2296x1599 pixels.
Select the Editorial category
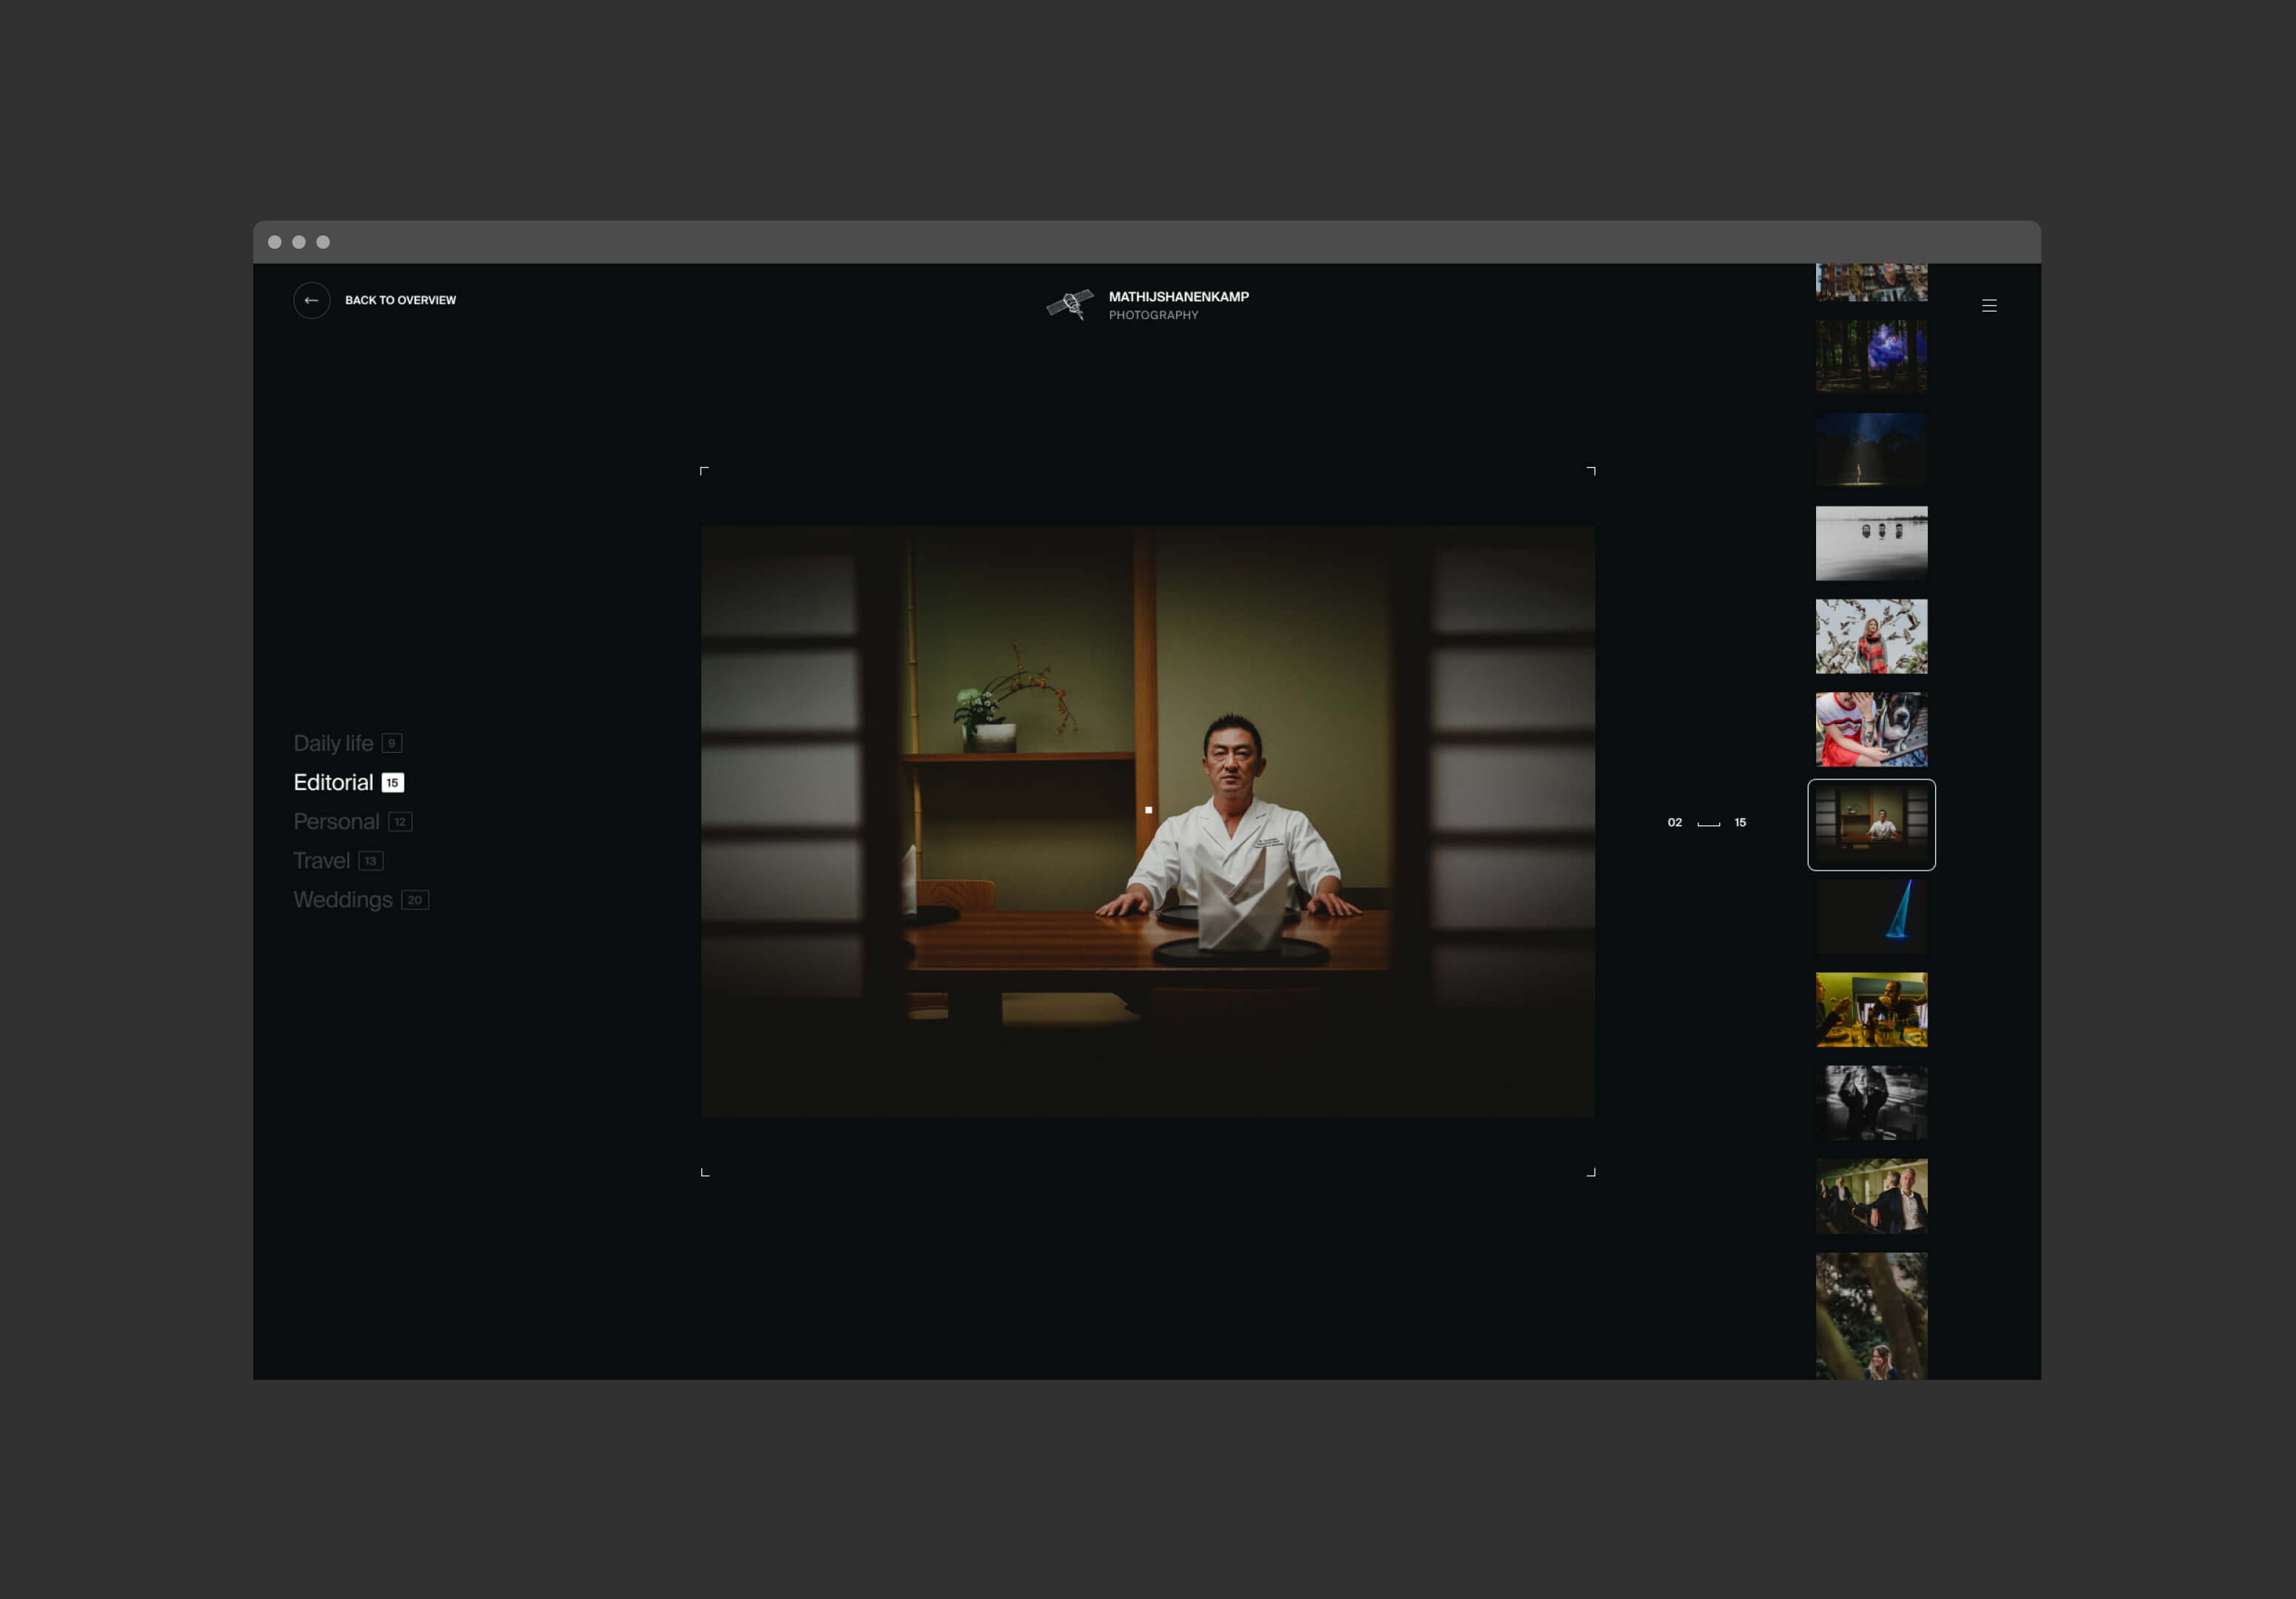click(332, 782)
